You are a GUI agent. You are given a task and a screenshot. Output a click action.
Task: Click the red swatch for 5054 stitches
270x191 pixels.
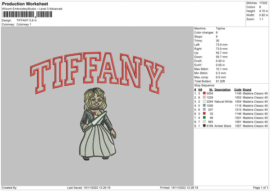203,93
